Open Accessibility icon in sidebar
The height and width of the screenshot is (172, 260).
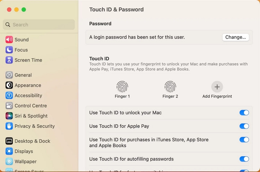click(9, 96)
